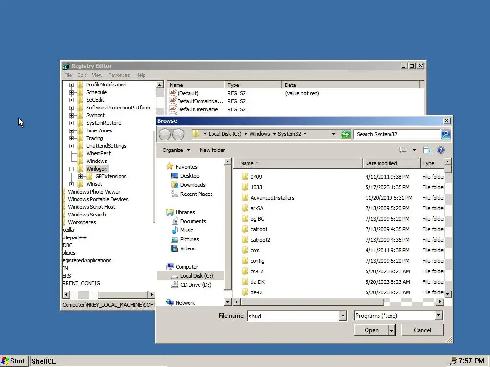Screen dimensions: 490x367
Task: Select Libraries in navigation pane
Action: tap(185, 212)
